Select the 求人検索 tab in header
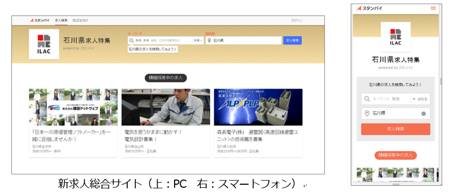 tap(61, 21)
